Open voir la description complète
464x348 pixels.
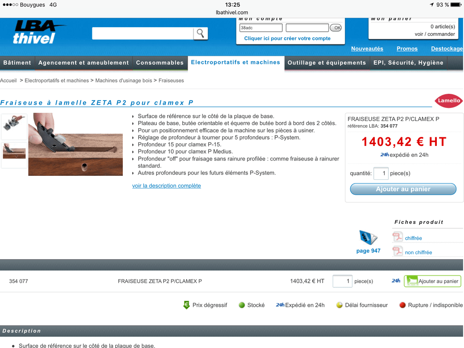pyautogui.click(x=166, y=186)
